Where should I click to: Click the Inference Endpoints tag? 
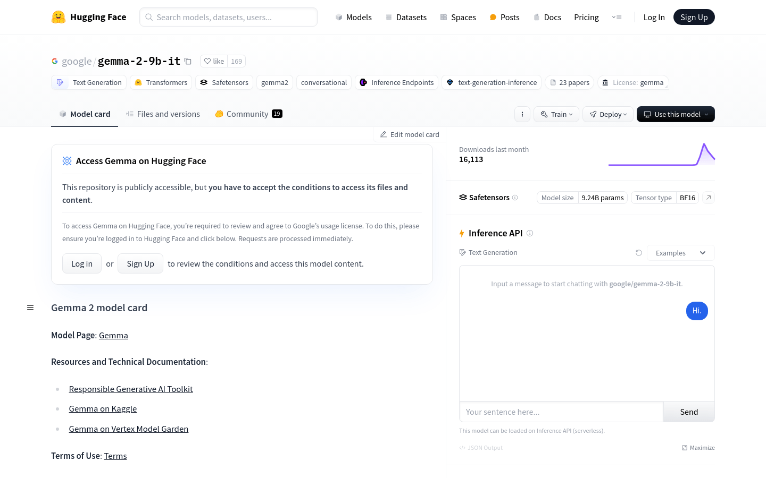[396, 82]
